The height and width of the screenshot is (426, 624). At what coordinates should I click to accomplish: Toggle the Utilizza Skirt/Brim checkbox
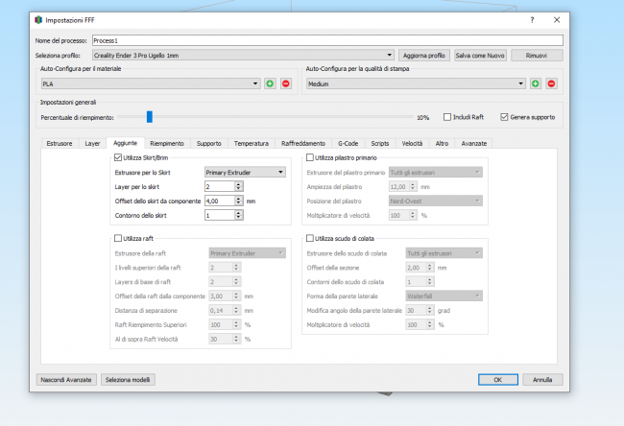coord(117,157)
